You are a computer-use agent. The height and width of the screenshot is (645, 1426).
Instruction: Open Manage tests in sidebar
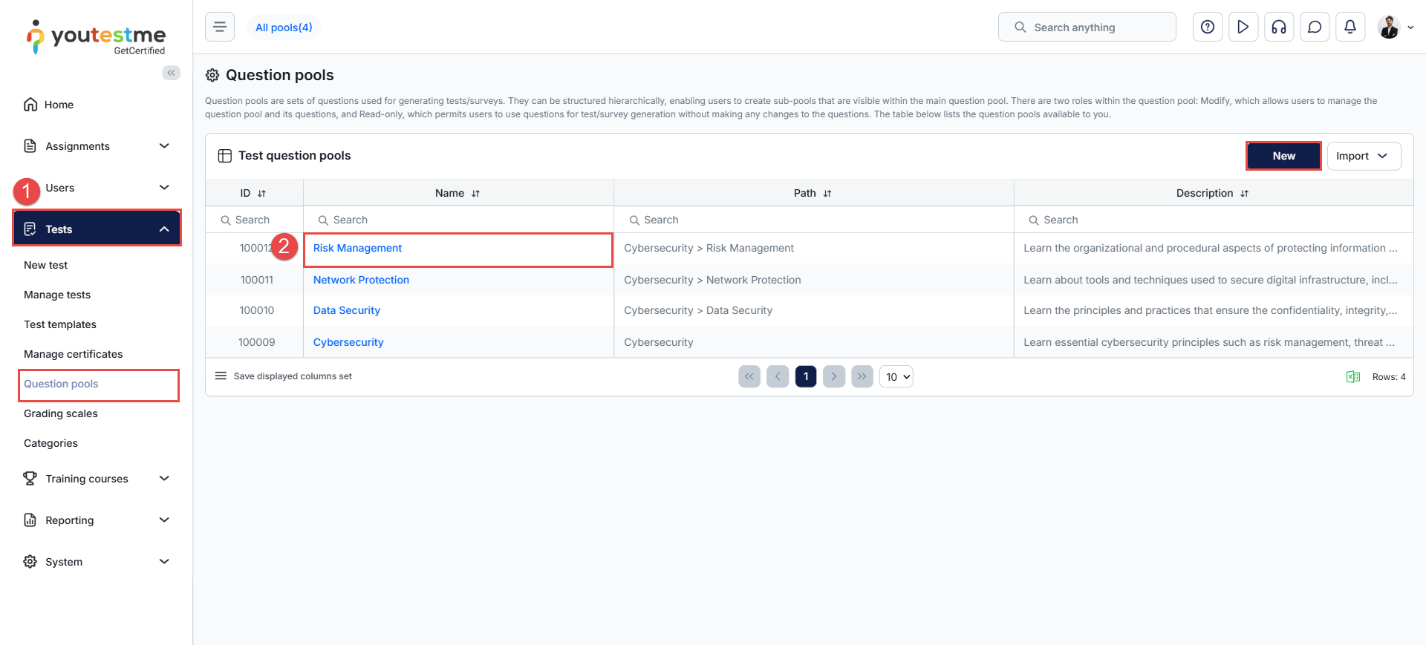coord(57,295)
